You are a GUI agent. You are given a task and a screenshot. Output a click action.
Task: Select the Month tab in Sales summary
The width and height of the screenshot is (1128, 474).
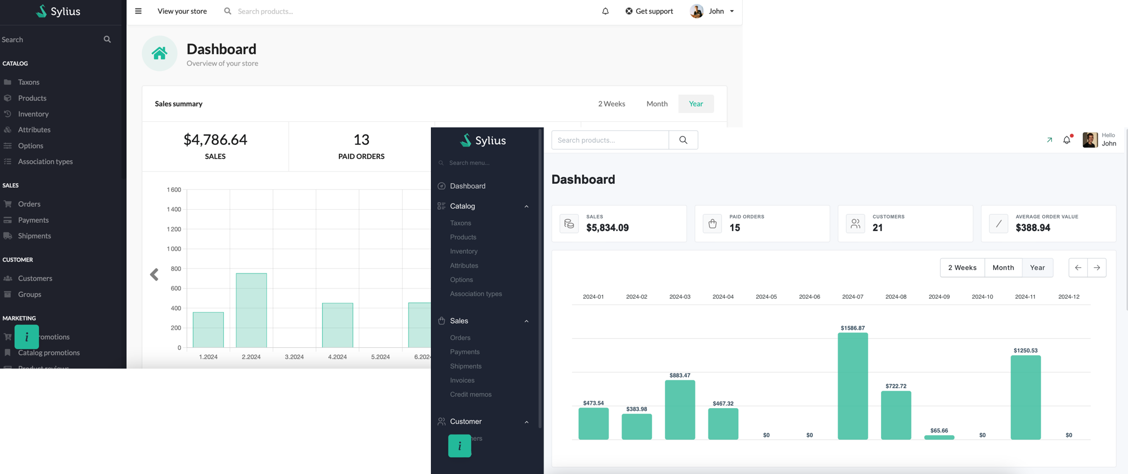pos(657,104)
